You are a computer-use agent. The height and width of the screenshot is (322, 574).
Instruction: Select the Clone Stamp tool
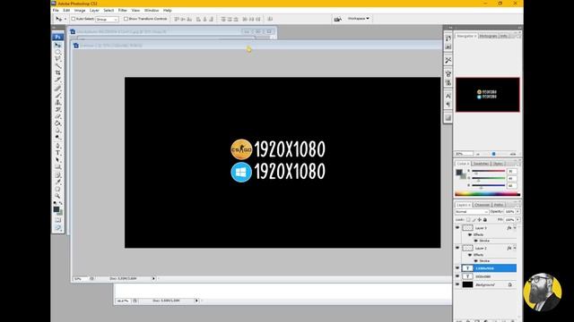coord(57,103)
